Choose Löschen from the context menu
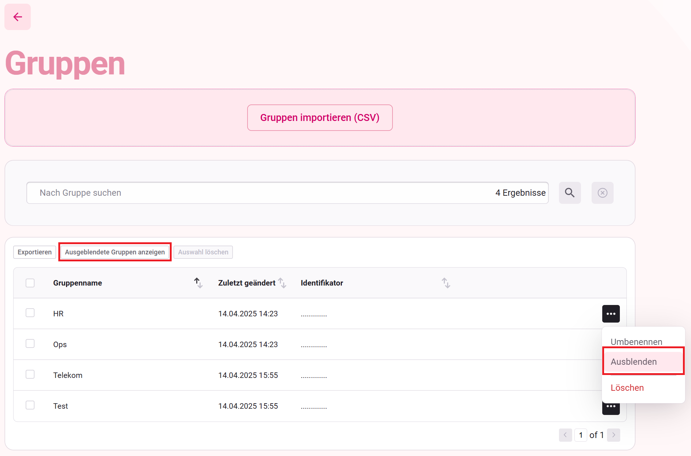 pyautogui.click(x=627, y=388)
